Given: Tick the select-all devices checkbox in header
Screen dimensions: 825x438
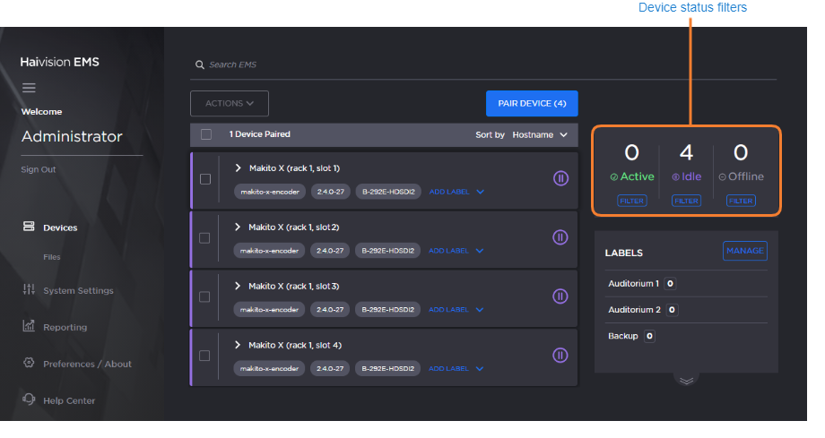Looking at the screenshot, I should tap(206, 134).
